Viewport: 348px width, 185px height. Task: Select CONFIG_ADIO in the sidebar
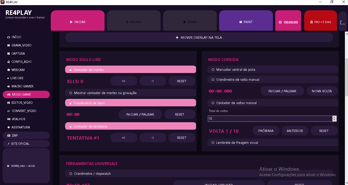[26, 62]
